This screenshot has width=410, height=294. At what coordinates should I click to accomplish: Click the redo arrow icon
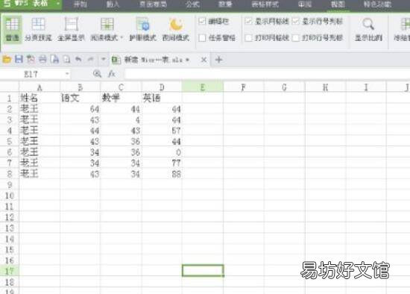click(90, 60)
